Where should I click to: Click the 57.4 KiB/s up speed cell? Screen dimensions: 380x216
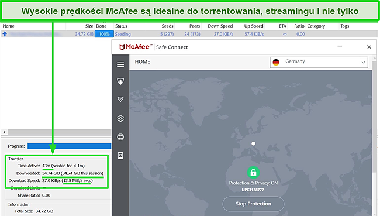[254, 34]
